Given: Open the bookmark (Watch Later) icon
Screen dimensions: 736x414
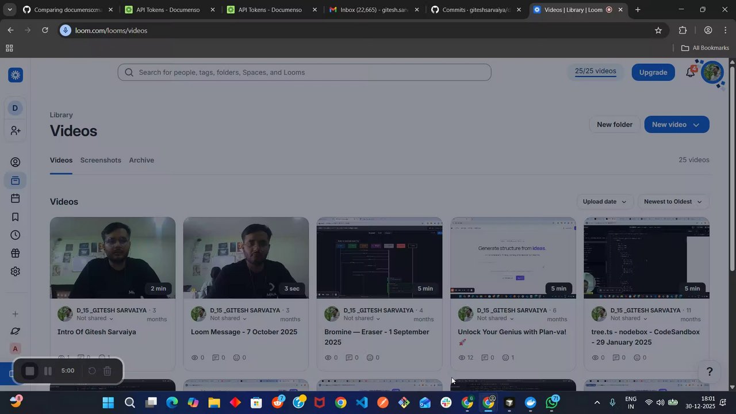Looking at the screenshot, I should click(16, 217).
